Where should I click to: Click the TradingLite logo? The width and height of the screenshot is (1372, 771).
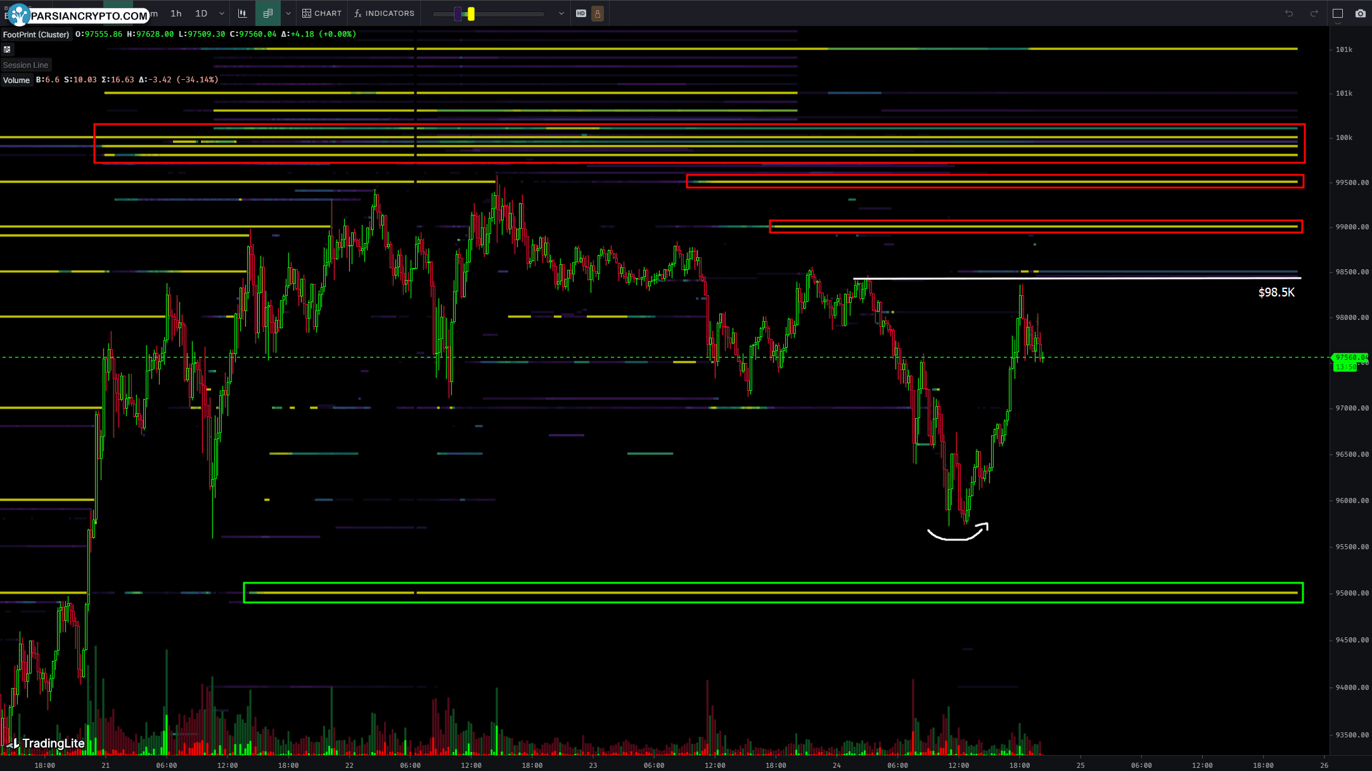[46, 744]
